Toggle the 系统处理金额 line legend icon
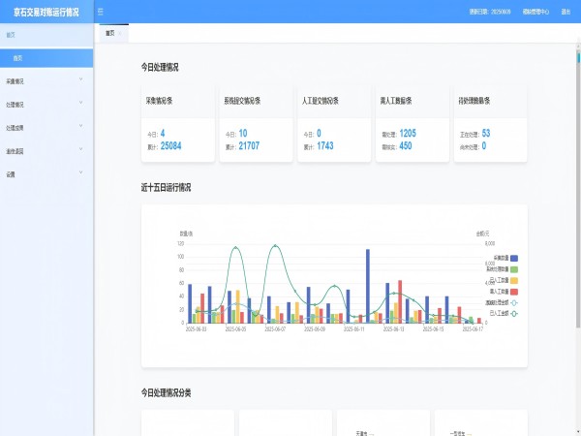581x436 pixels. 513,302
